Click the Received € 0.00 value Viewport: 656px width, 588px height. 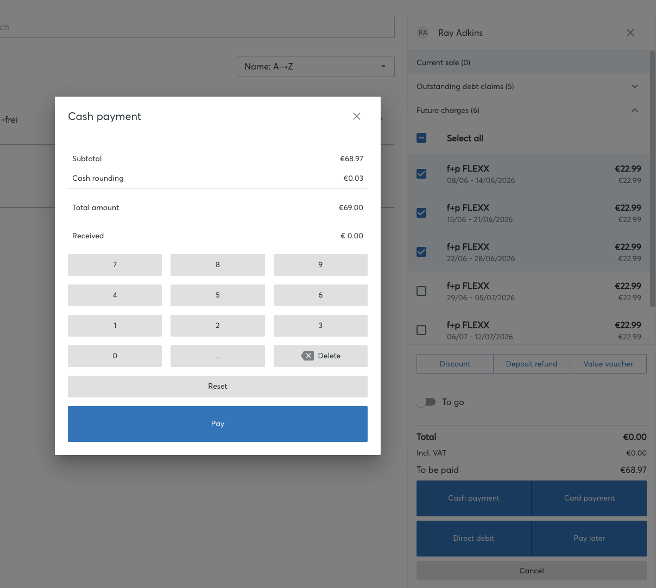[x=352, y=236]
